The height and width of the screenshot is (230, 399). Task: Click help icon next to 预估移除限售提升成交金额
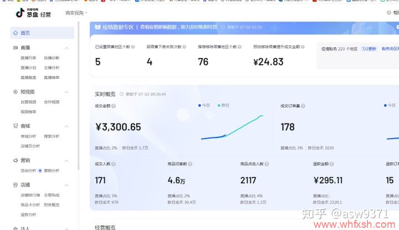coord(303,47)
